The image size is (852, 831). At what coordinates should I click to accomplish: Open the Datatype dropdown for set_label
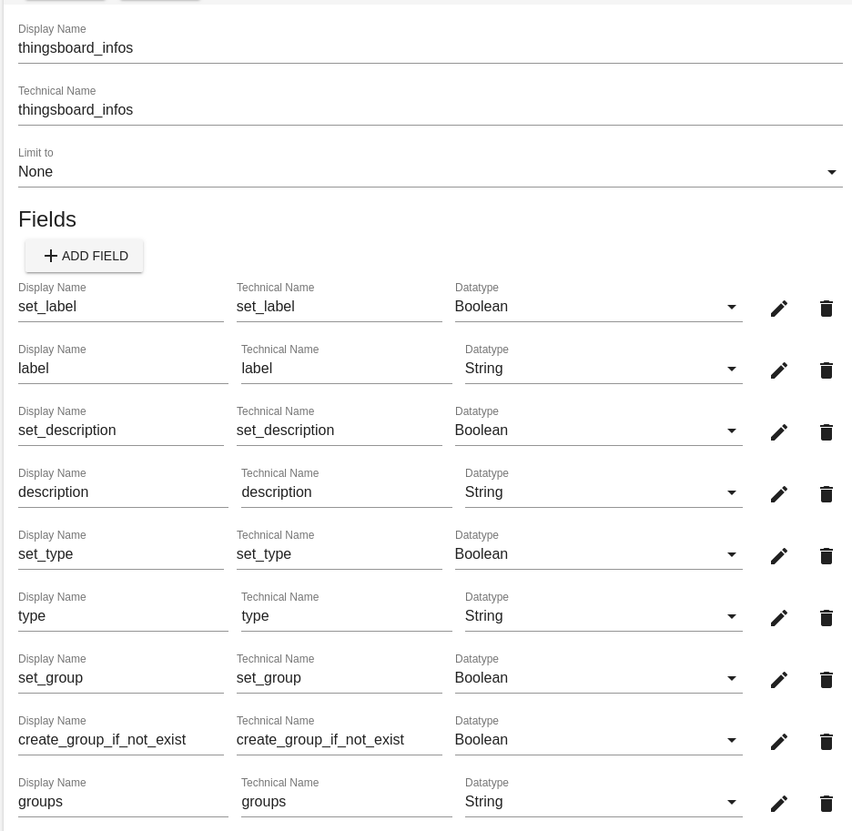(598, 307)
